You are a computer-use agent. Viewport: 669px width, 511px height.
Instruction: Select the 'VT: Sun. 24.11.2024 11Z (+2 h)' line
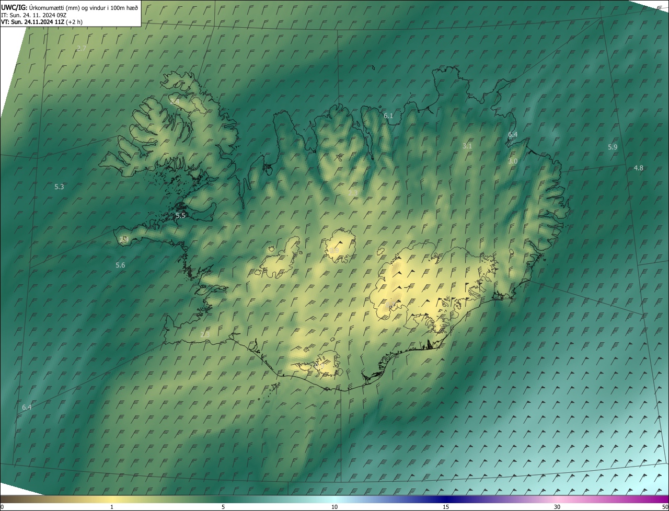click(42, 22)
